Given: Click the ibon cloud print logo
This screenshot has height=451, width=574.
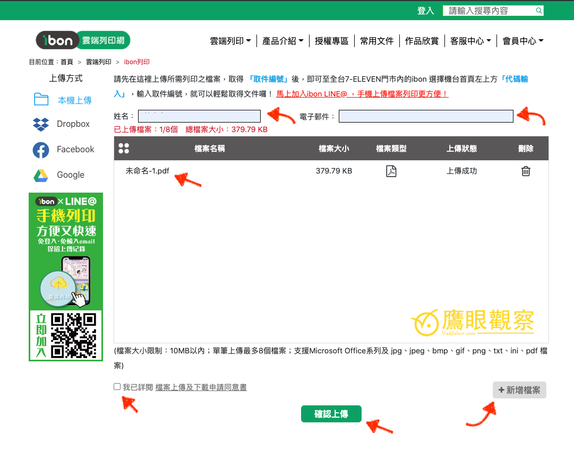Looking at the screenshot, I should pos(83,40).
